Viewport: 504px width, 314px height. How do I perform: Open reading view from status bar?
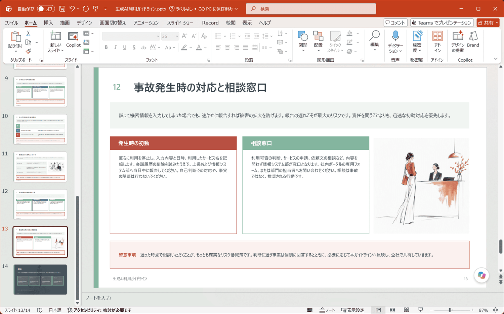pos(406,310)
